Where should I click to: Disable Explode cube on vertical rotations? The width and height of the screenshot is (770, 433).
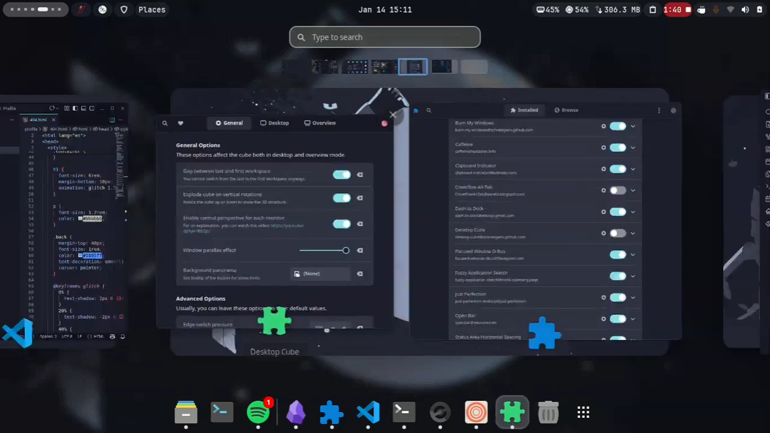(x=341, y=198)
